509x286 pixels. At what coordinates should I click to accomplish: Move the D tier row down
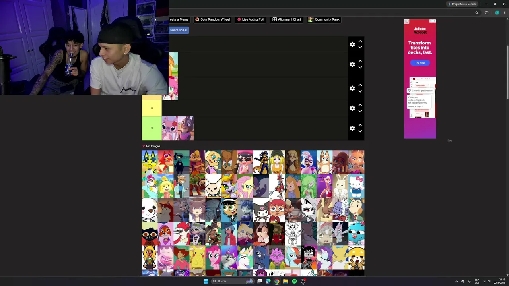tap(360, 131)
